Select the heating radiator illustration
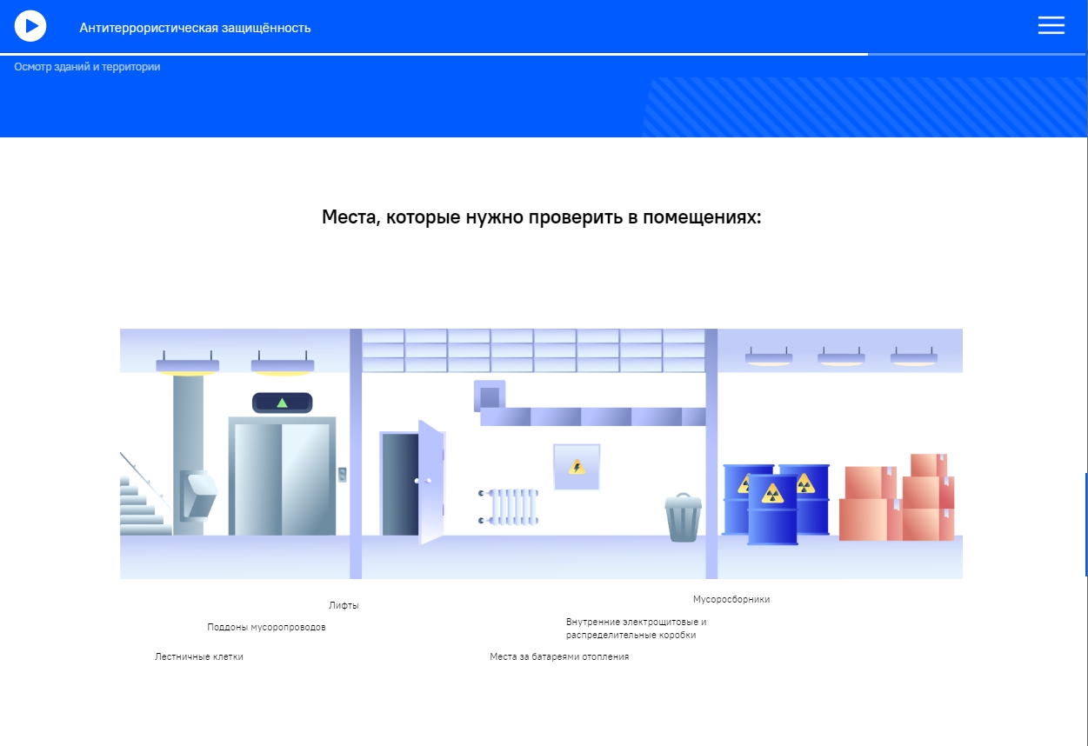 (510, 505)
